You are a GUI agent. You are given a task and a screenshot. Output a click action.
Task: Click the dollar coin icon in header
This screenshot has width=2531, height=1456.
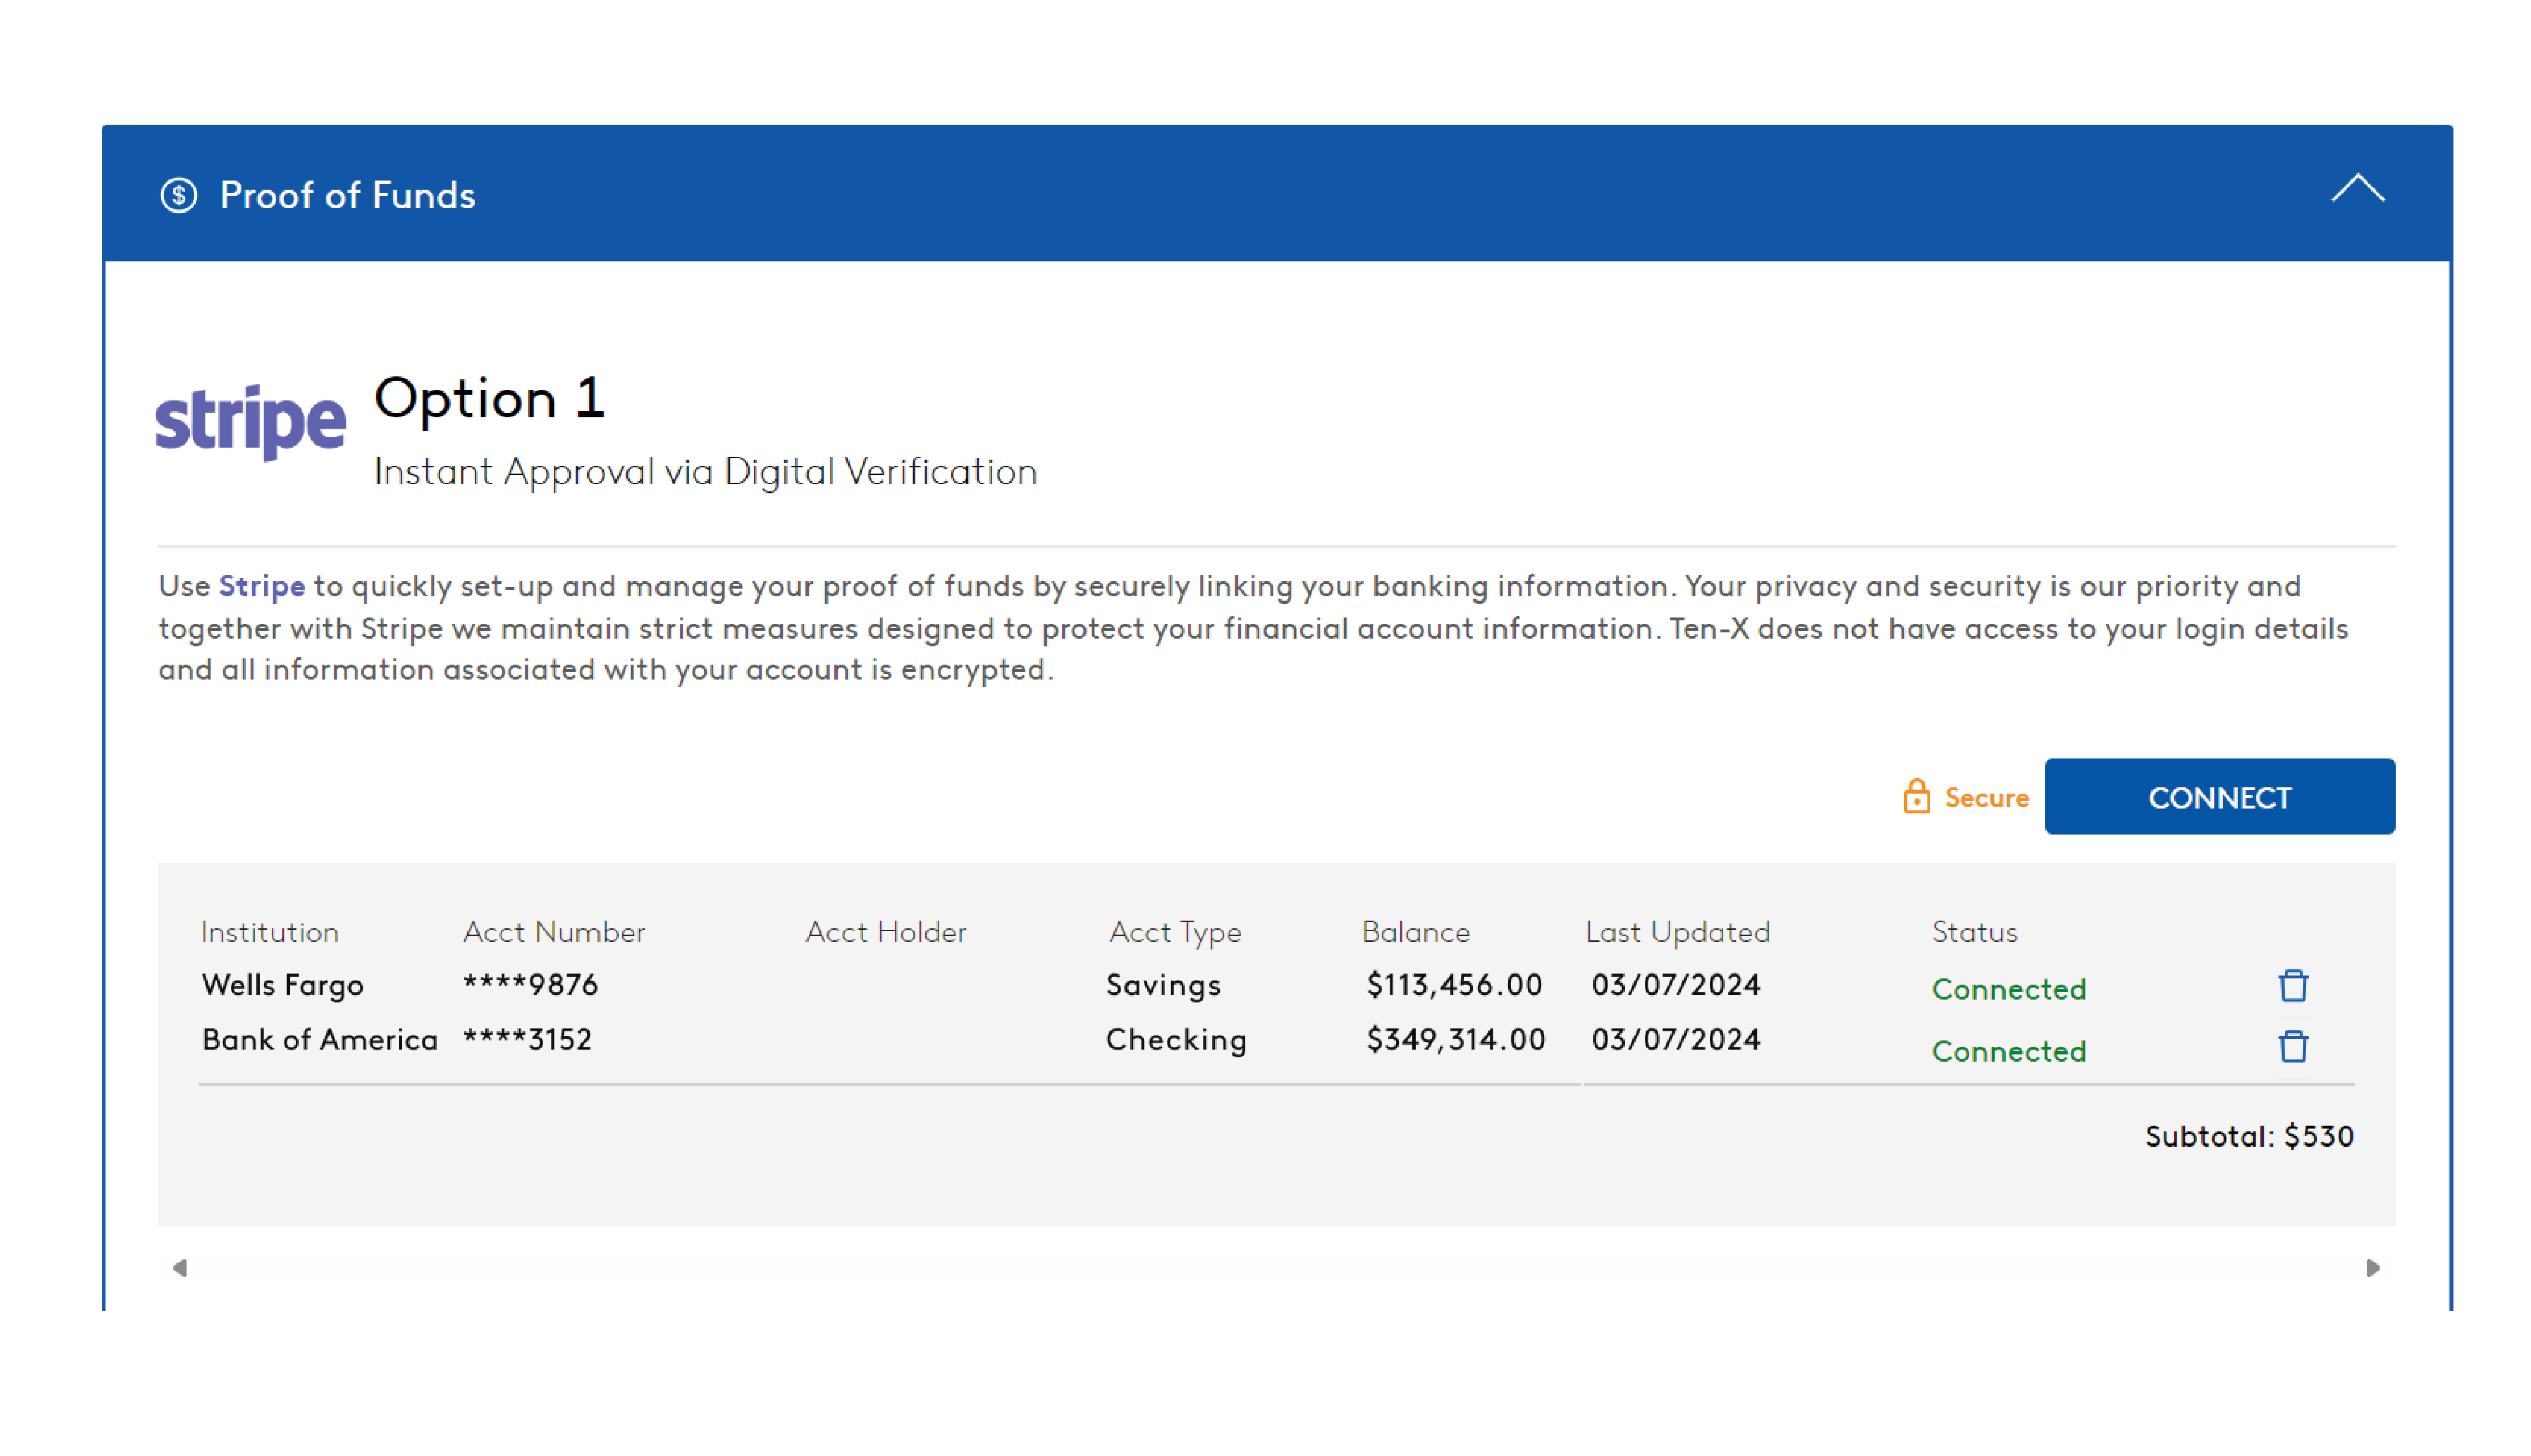(179, 195)
